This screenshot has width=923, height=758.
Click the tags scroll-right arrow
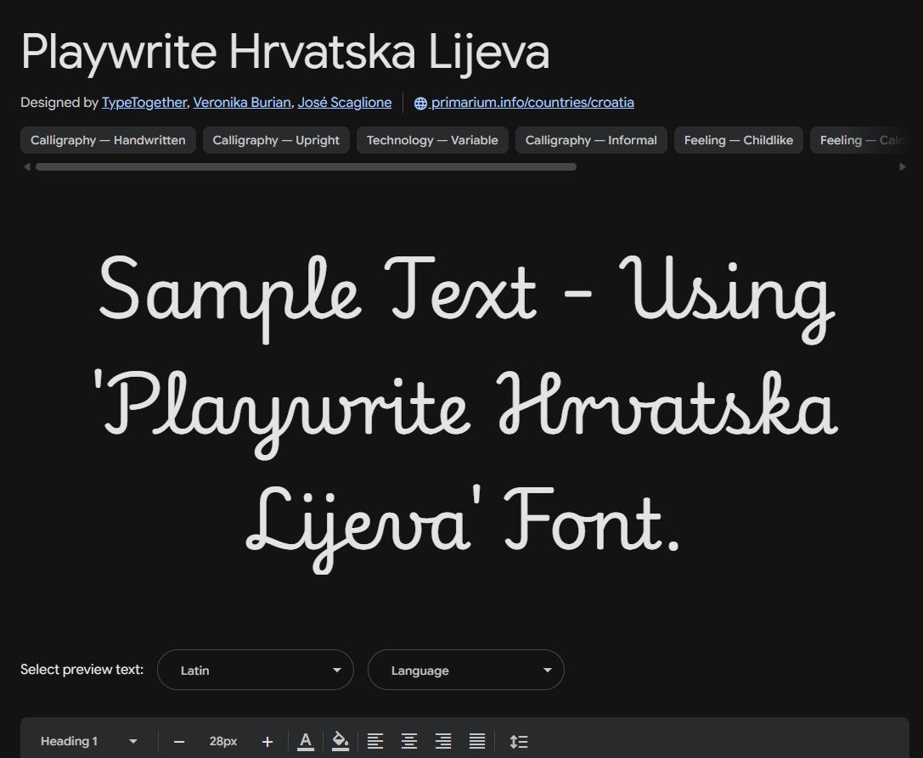point(903,167)
